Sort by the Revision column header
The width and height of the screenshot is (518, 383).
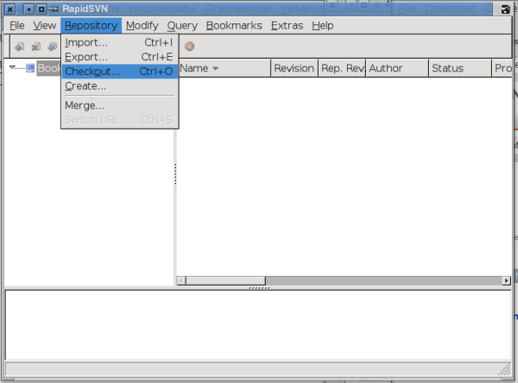tap(294, 68)
